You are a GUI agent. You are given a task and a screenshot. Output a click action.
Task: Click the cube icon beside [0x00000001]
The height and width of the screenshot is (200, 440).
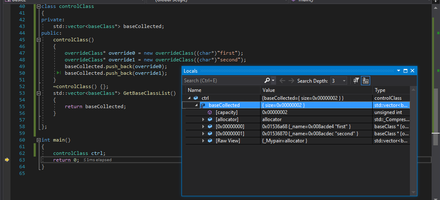[210, 133]
